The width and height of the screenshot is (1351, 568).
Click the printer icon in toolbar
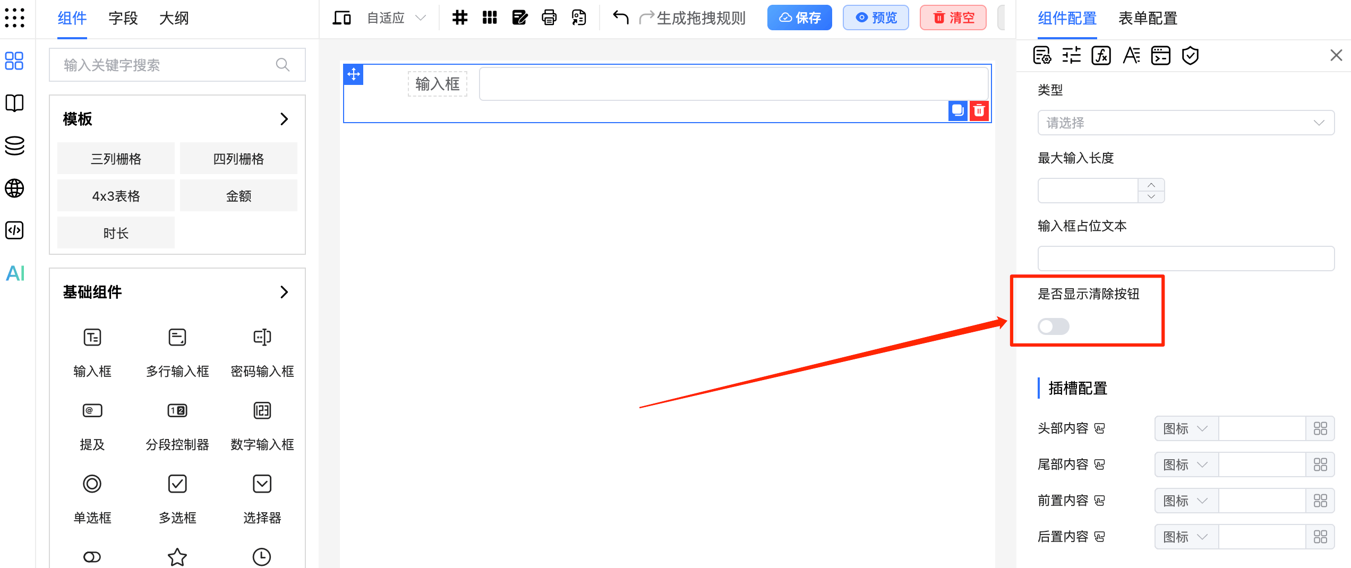[x=549, y=18]
